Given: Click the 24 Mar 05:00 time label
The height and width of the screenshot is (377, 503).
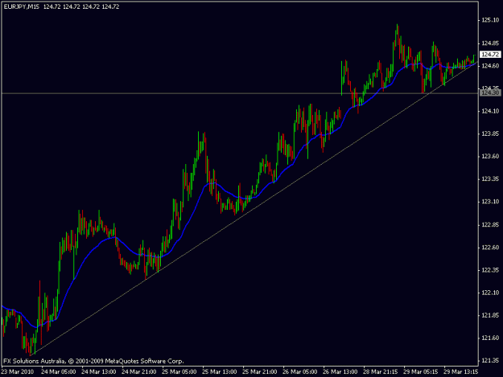Looking at the screenshot, I should tap(59, 372).
